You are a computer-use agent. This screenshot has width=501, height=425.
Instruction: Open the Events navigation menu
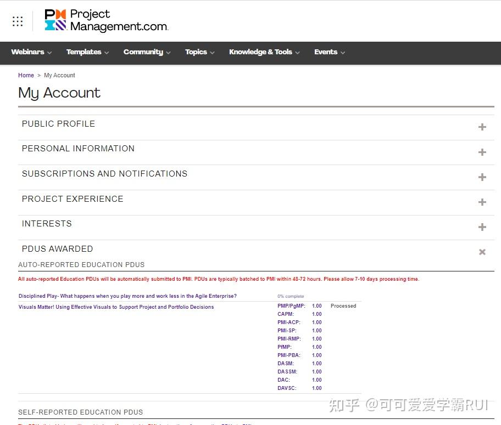coord(330,52)
